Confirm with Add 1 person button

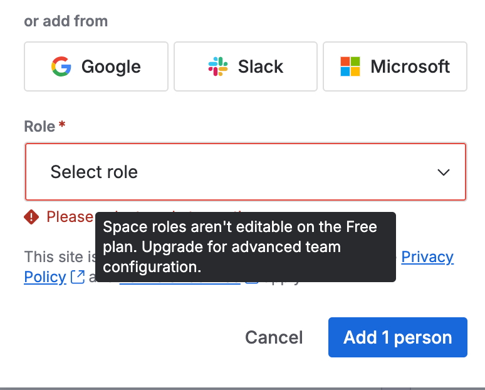click(397, 337)
